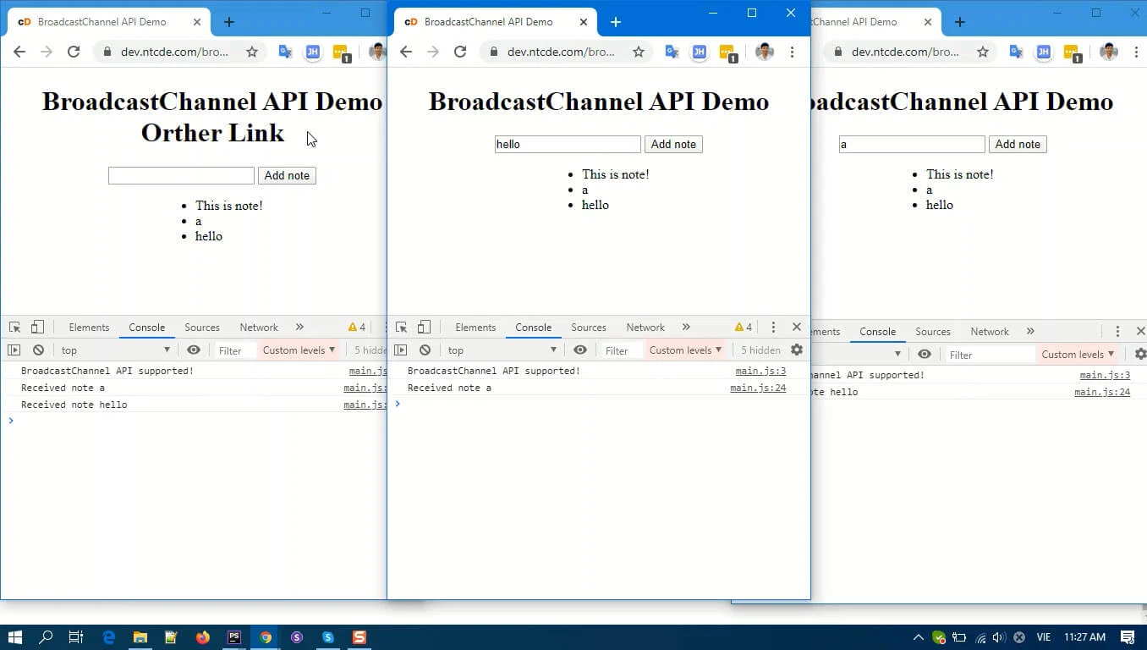This screenshot has width=1147, height=650.
Task: Open console settings gear in middle DevTools
Action: tap(797, 350)
